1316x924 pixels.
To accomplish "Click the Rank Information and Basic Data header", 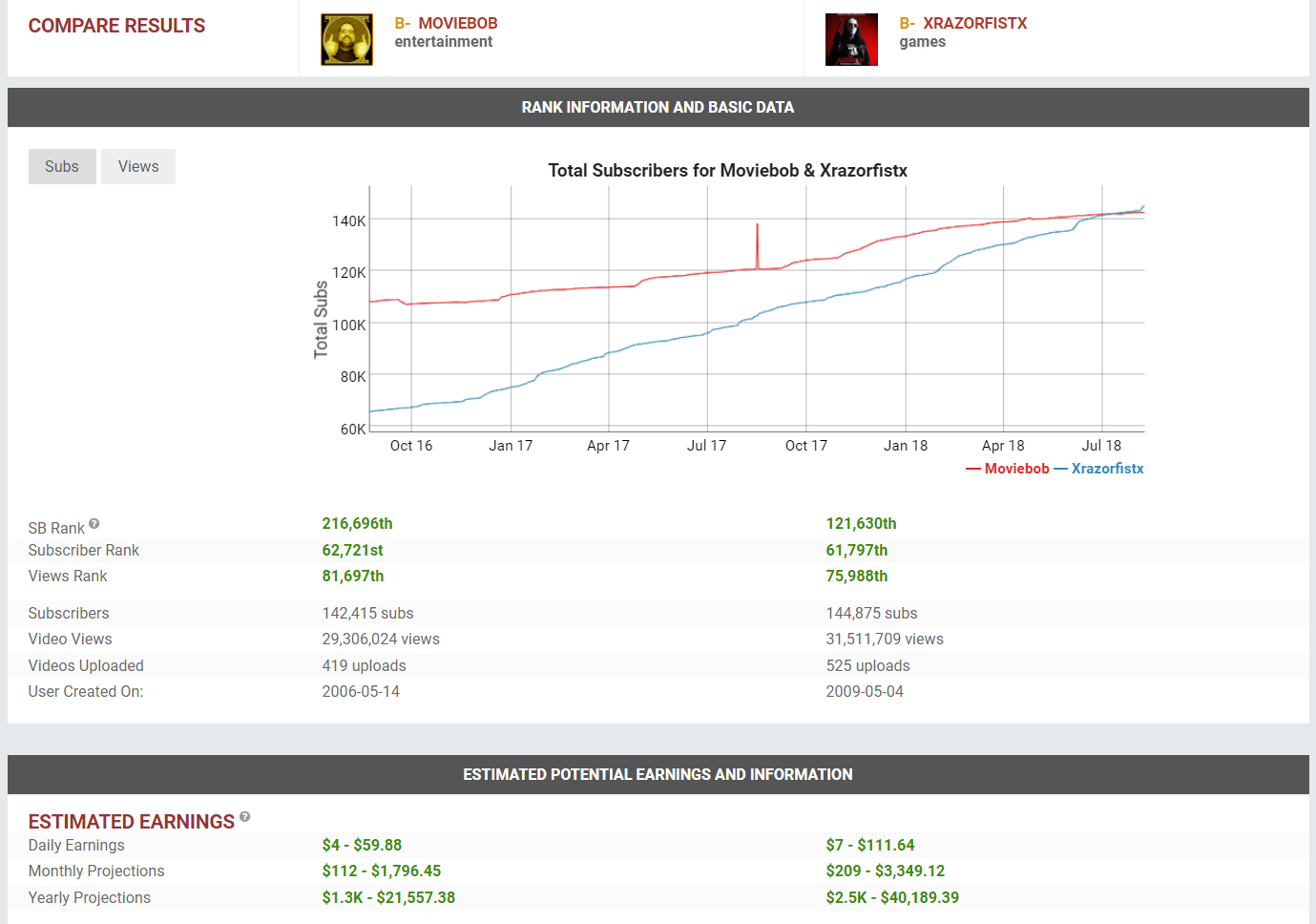I will [658, 107].
